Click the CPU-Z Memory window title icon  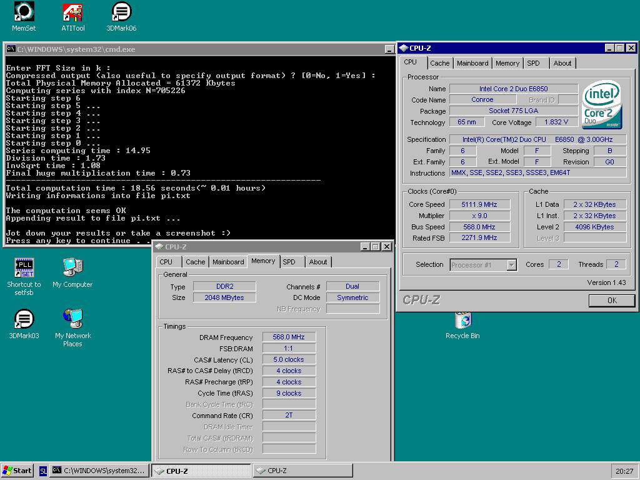(x=159, y=246)
